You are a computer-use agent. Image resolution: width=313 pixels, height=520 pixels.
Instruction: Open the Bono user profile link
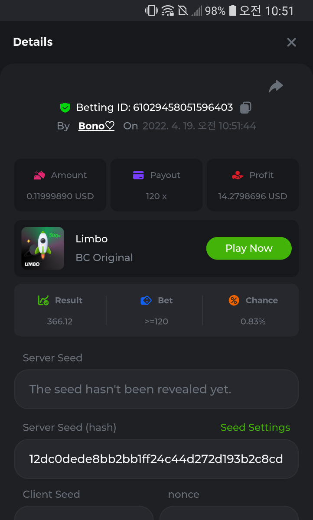(96, 126)
